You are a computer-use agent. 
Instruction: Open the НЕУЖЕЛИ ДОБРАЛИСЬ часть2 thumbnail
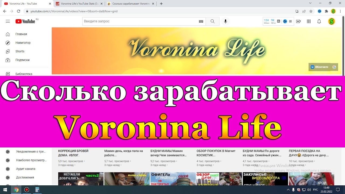click(x=81, y=179)
